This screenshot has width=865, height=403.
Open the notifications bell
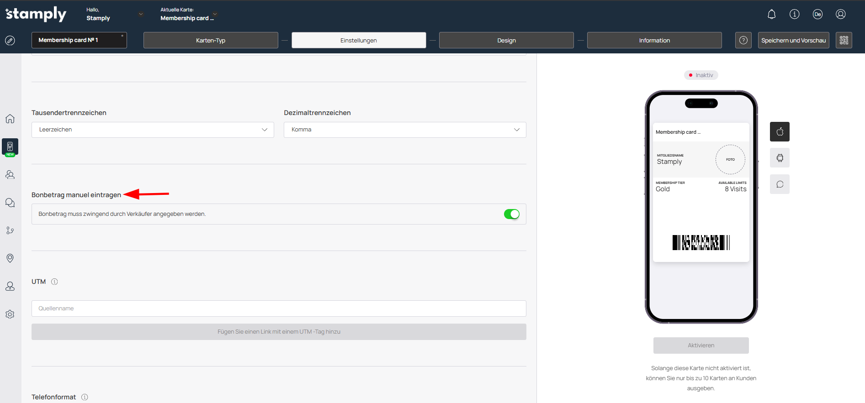[x=771, y=14]
